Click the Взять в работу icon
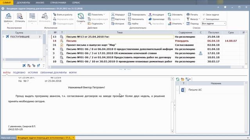The image size is (250, 140). [55, 15]
